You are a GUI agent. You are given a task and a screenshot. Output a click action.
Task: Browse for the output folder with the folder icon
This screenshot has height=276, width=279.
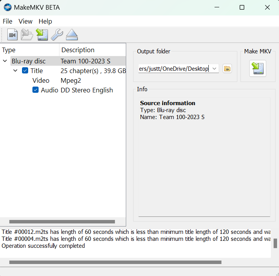pyautogui.click(x=227, y=69)
